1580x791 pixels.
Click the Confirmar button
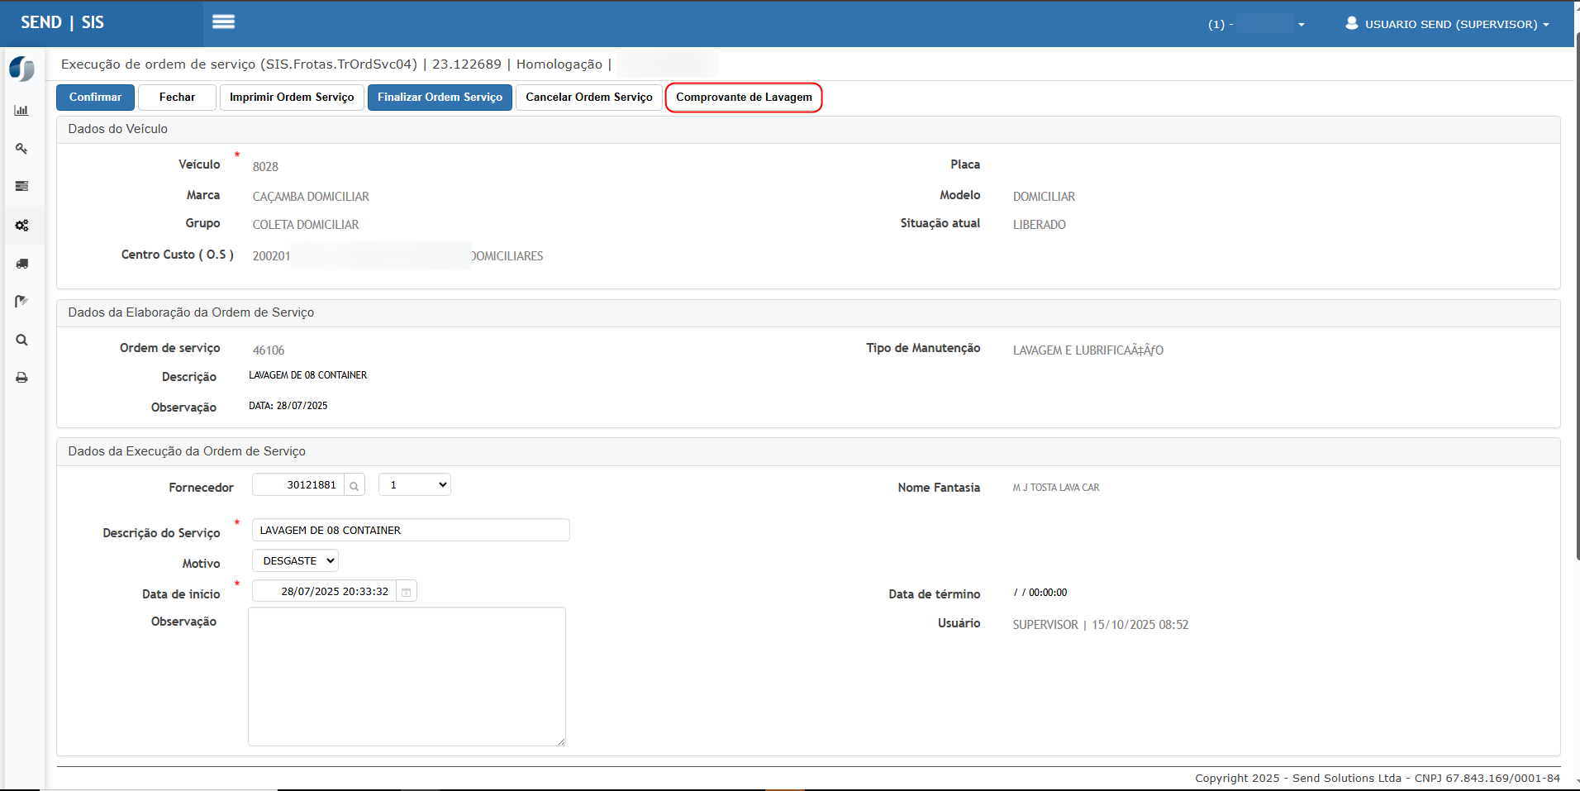click(95, 98)
